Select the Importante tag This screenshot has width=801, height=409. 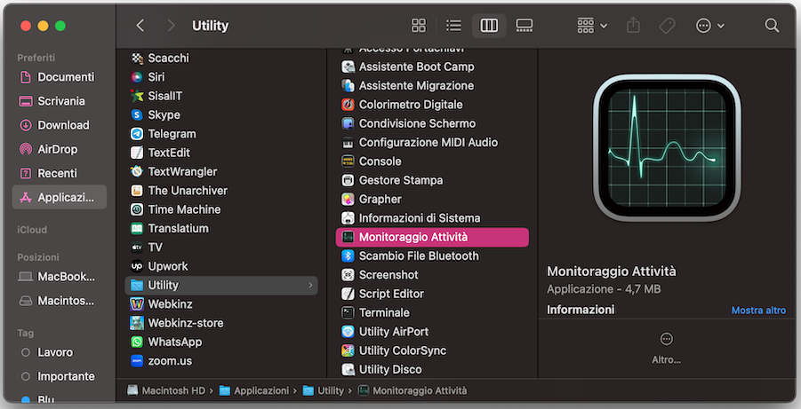pyautogui.click(x=60, y=376)
